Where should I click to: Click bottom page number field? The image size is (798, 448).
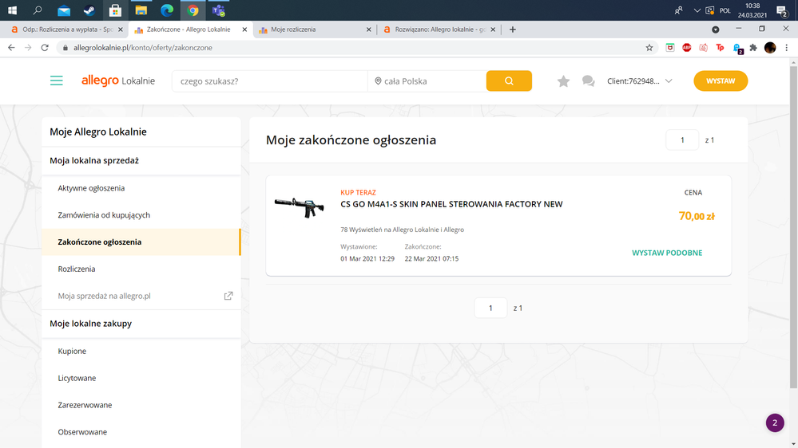click(x=490, y=308)
